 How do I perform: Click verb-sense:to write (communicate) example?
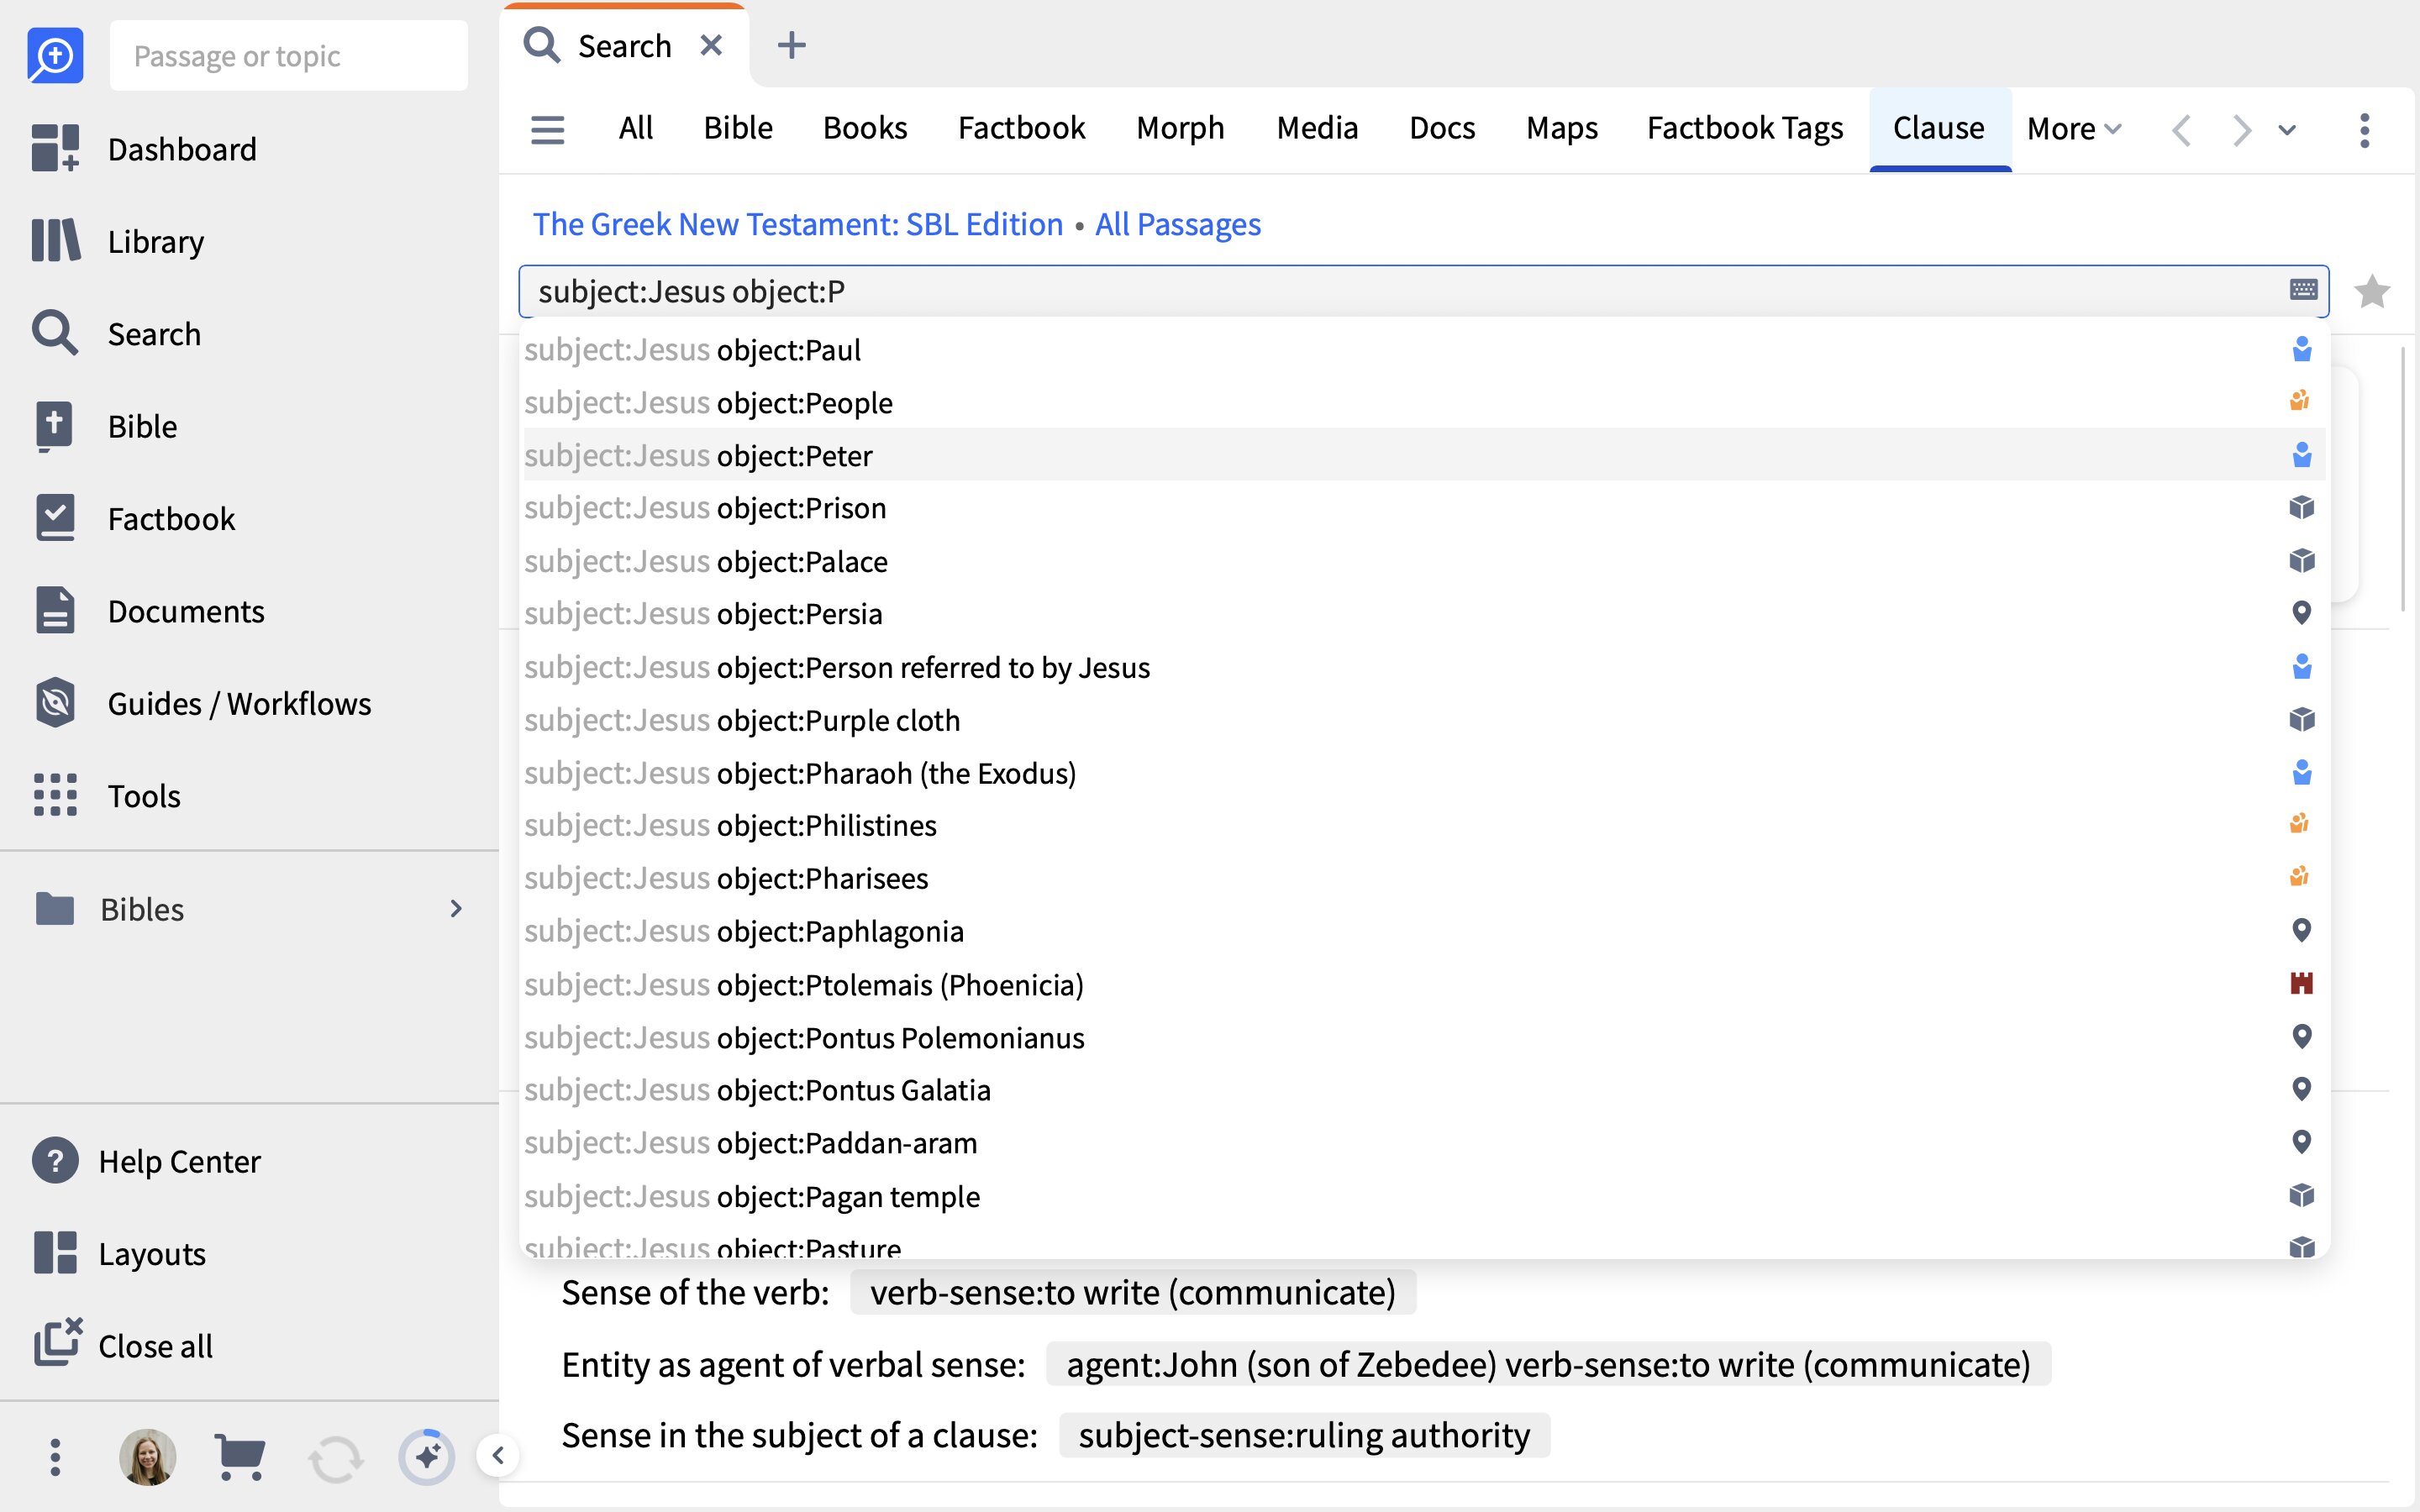click(x=1132, y=1292)
